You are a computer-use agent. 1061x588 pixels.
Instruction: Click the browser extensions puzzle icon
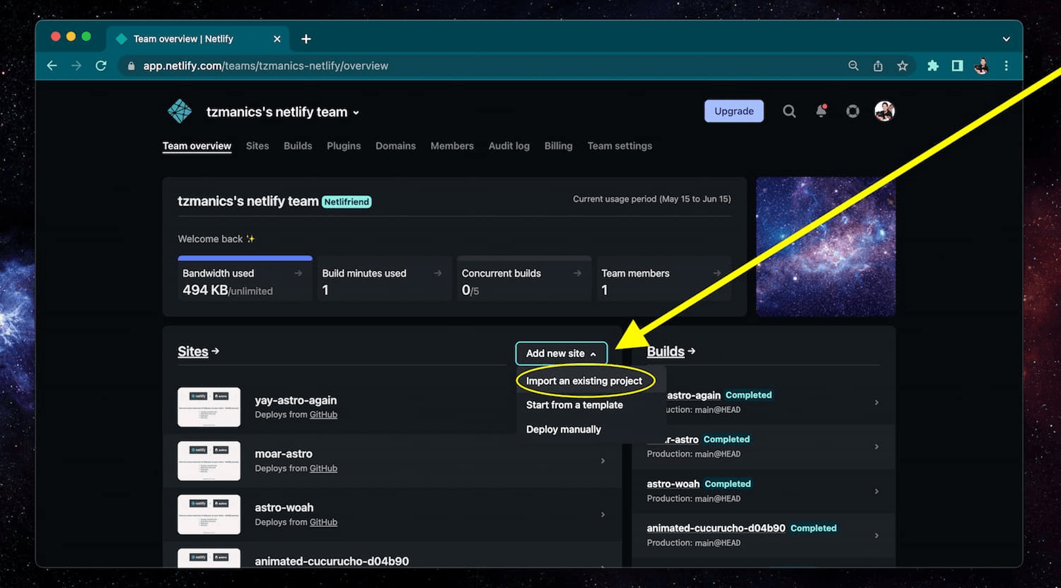pyautogui.click(x=933, y=66)
